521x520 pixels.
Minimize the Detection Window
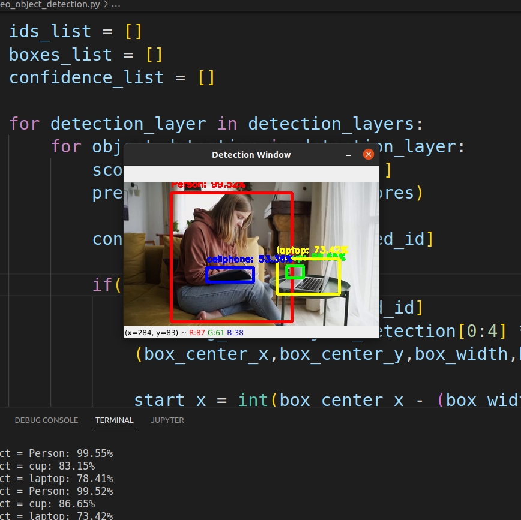pyautogui.click(x=349, y=154)
